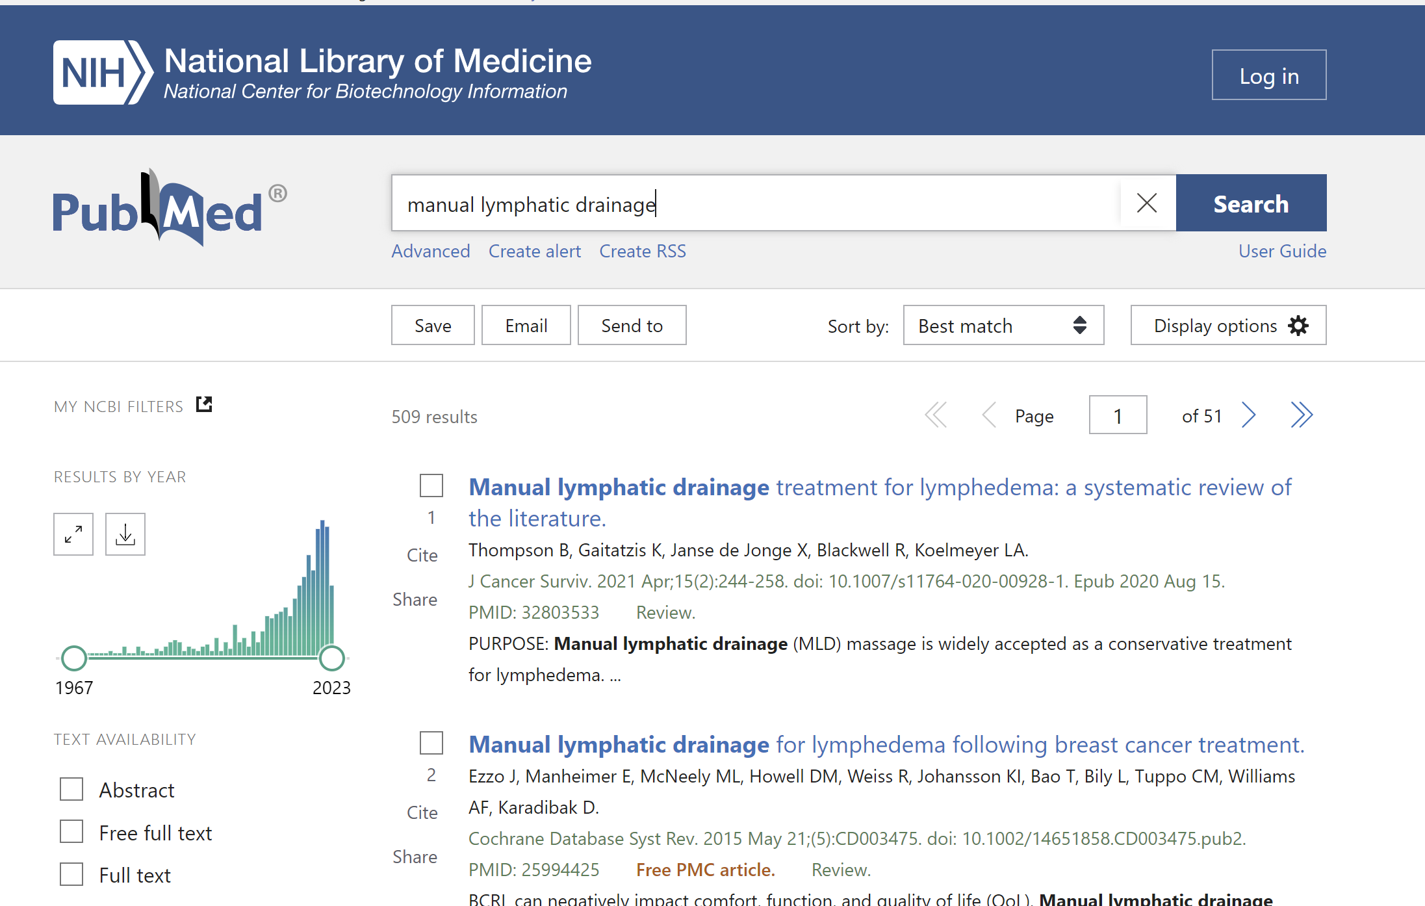Click the J Cancer Surviv. citation line
Image resolution: width=1425 pixels, height=906 pixels.
click(847, 581)
